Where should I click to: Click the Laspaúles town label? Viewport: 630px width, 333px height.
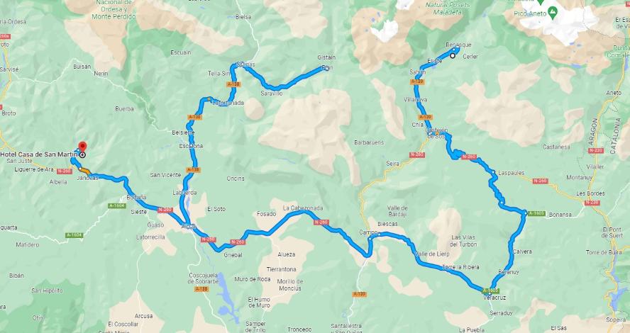pyautogui.click(x=512, y=173)
